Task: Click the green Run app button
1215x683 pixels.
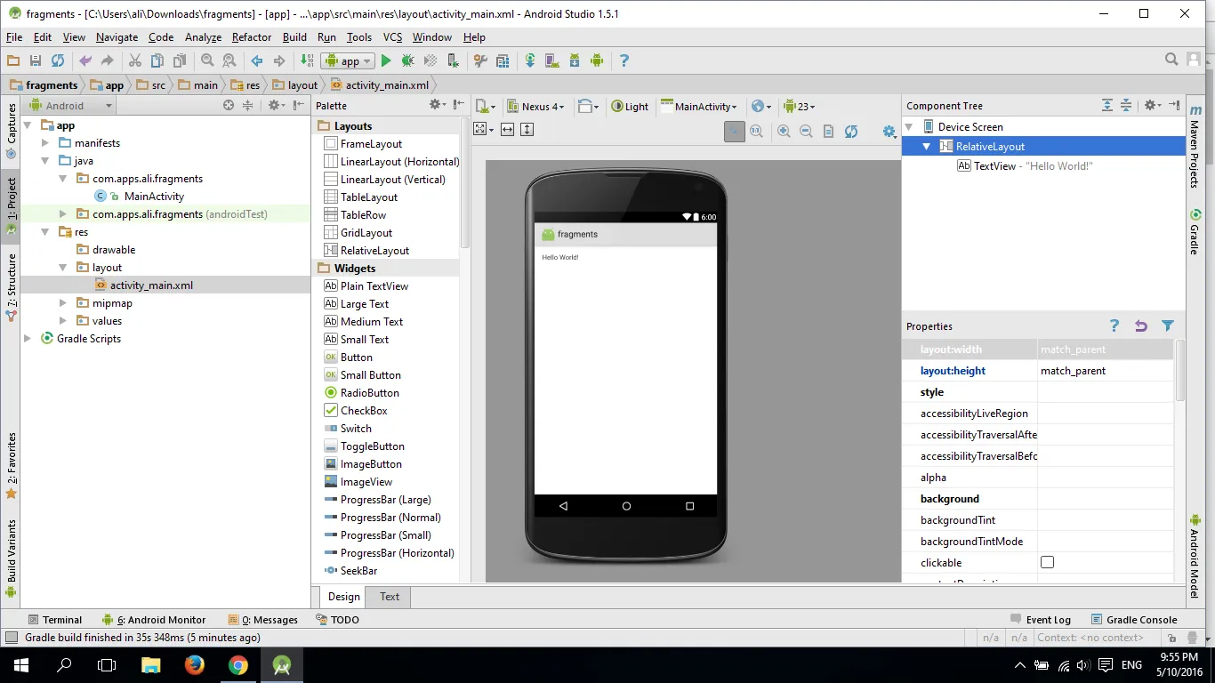Action: click(x=386, y=60)
